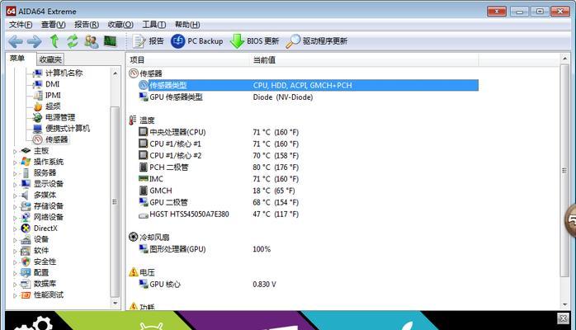
Task: Refresh the sensor readings
Action: click(73, 40)
